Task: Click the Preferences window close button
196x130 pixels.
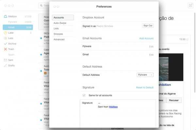Action: (55, 7)
